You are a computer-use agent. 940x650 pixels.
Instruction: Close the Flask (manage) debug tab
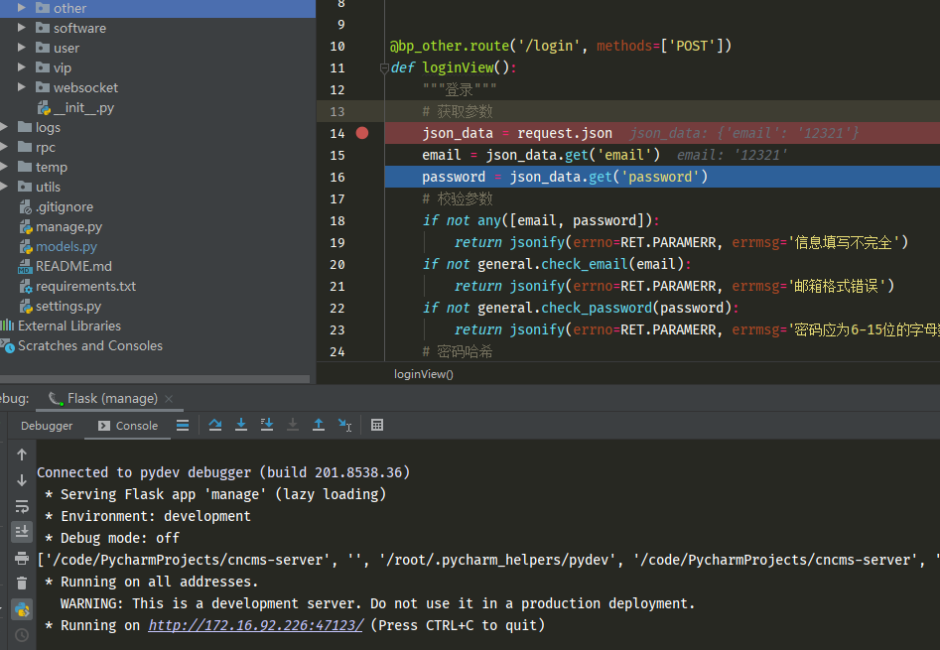(x=169, y=399)
